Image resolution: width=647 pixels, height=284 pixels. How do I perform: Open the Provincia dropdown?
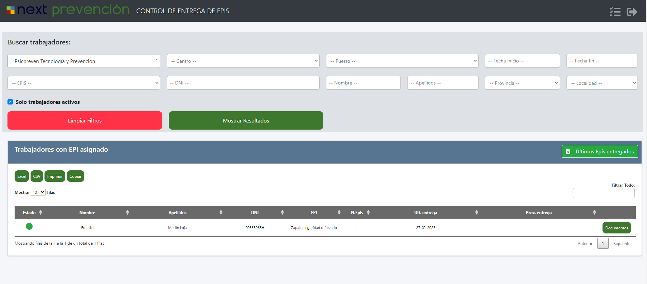click(x=522, y=83)
